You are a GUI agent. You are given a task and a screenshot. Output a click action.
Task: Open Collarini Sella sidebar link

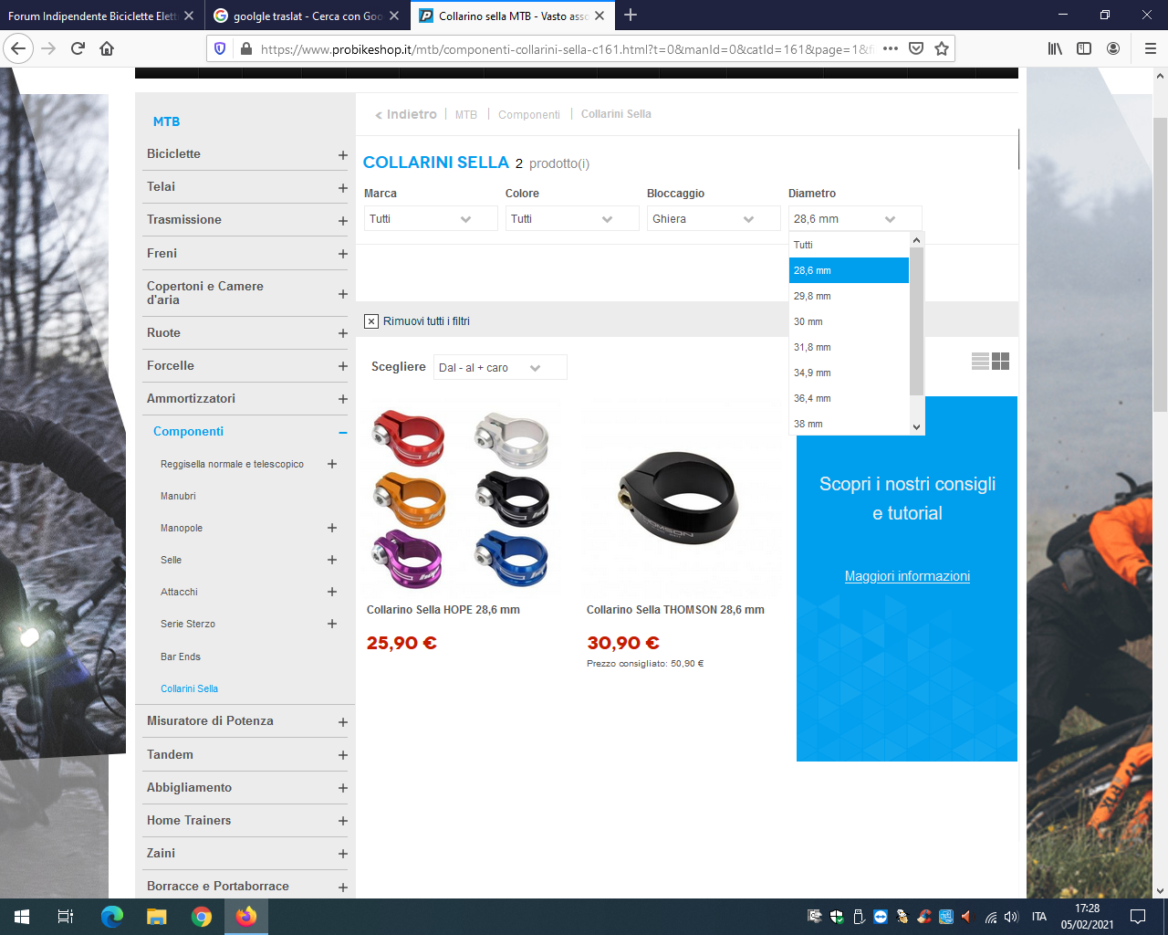(190, 688)
